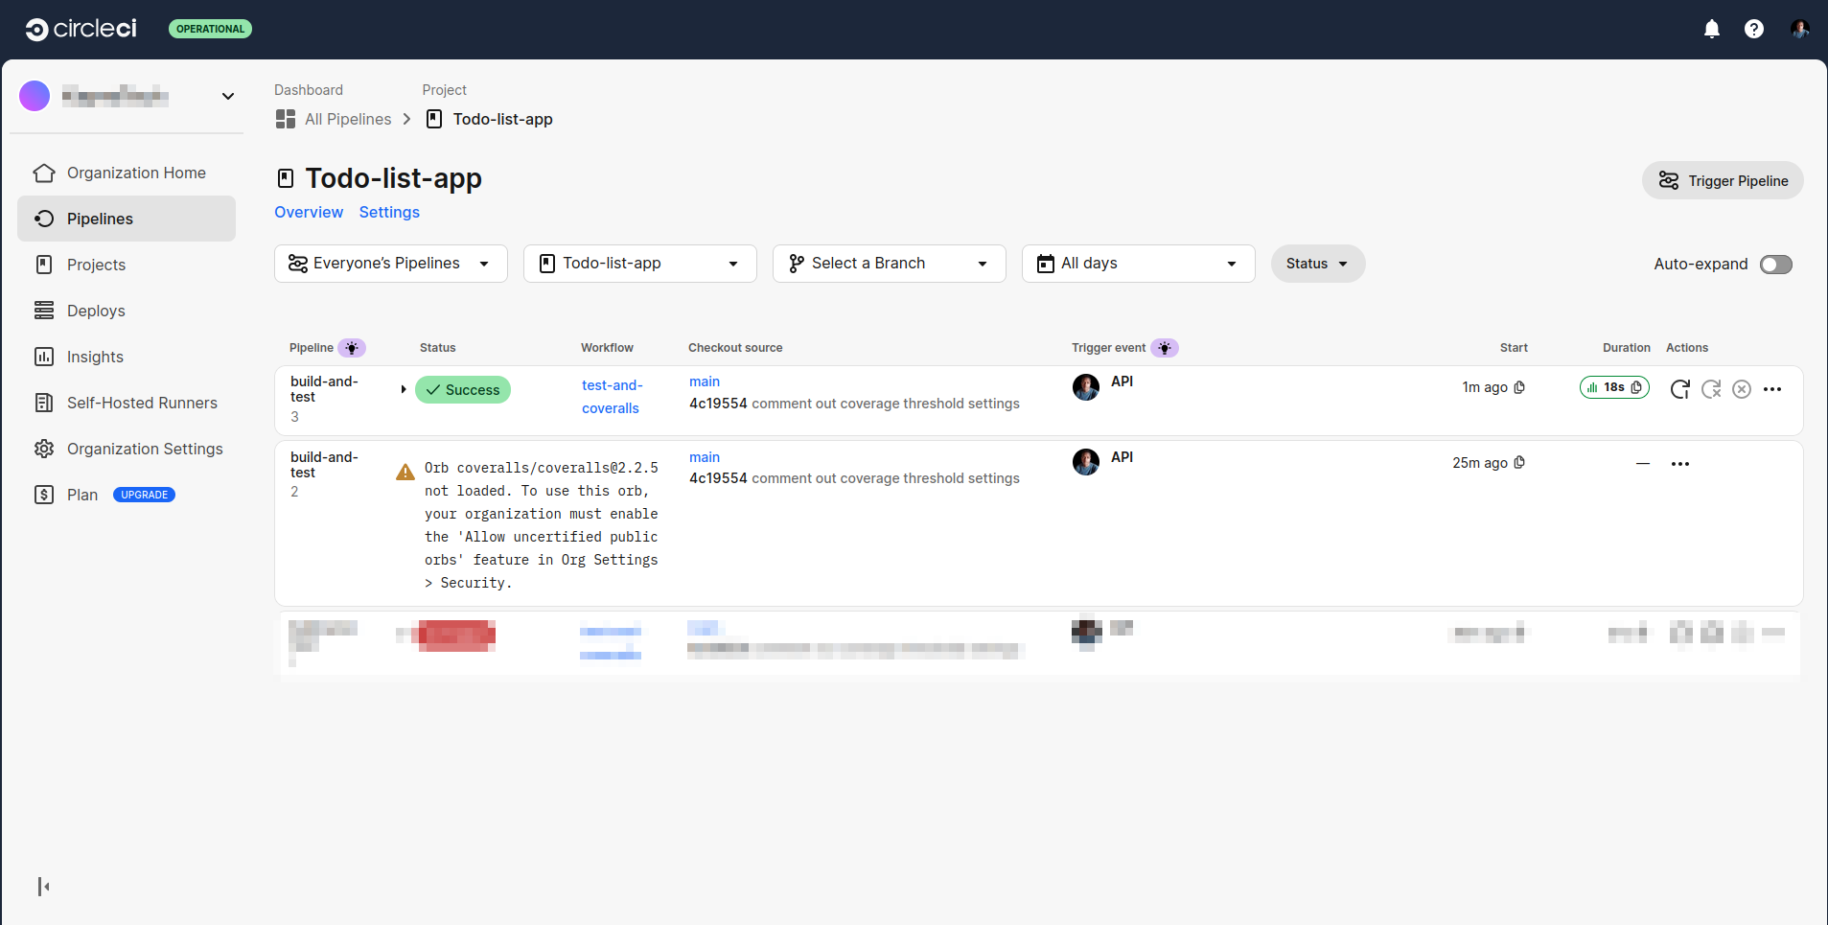Click the commit 4c19554 text in pipeline 2
The image size is (1828, 925).
(718, 478)
